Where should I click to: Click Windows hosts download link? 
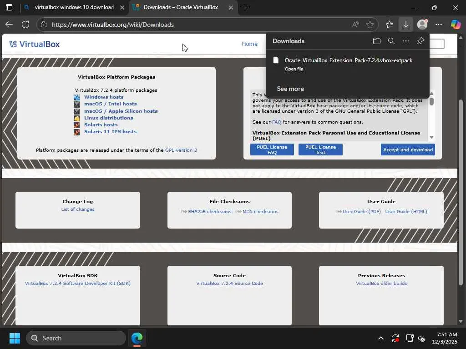104,97
